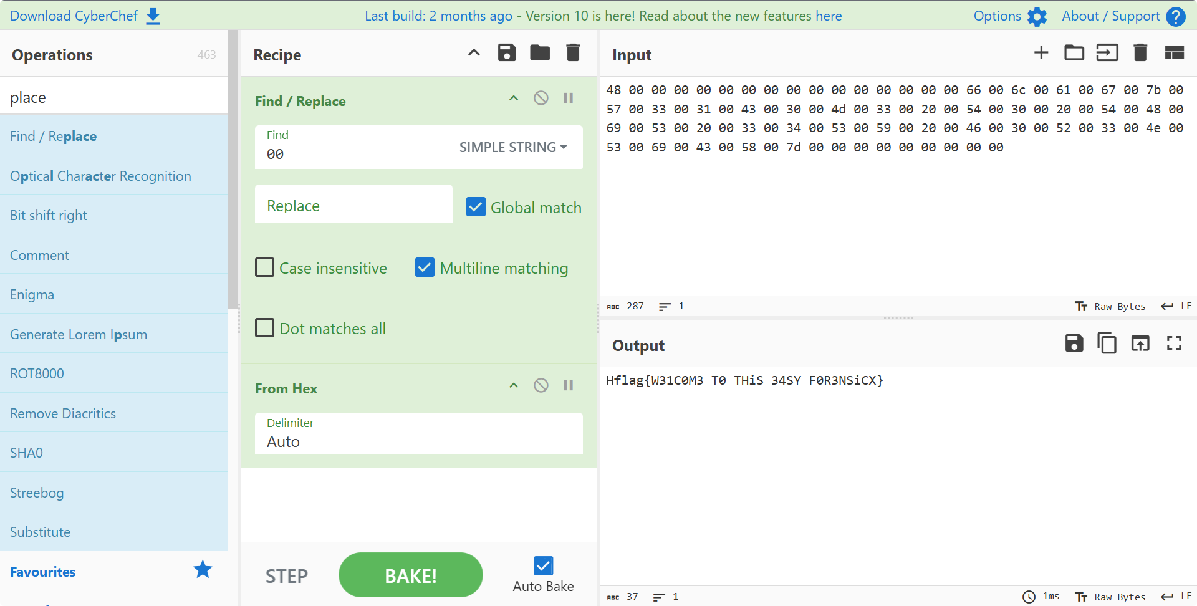The height and width of the screenshot is (606, 1197).
Task: Collapse the Recipe pane chevron
Action: tap(474, 52)
